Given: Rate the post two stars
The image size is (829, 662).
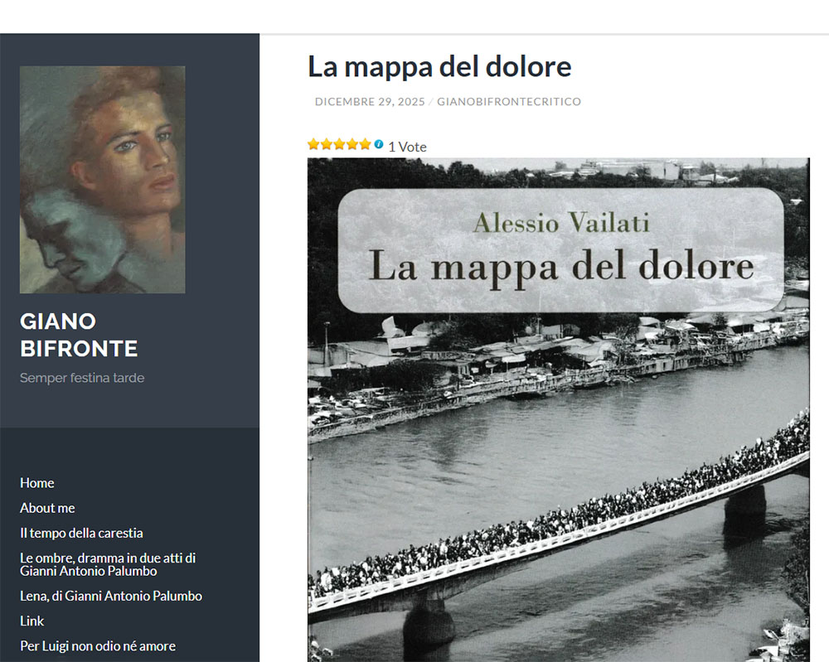Looking at the screenshot, I should click(x=326, y=145).
